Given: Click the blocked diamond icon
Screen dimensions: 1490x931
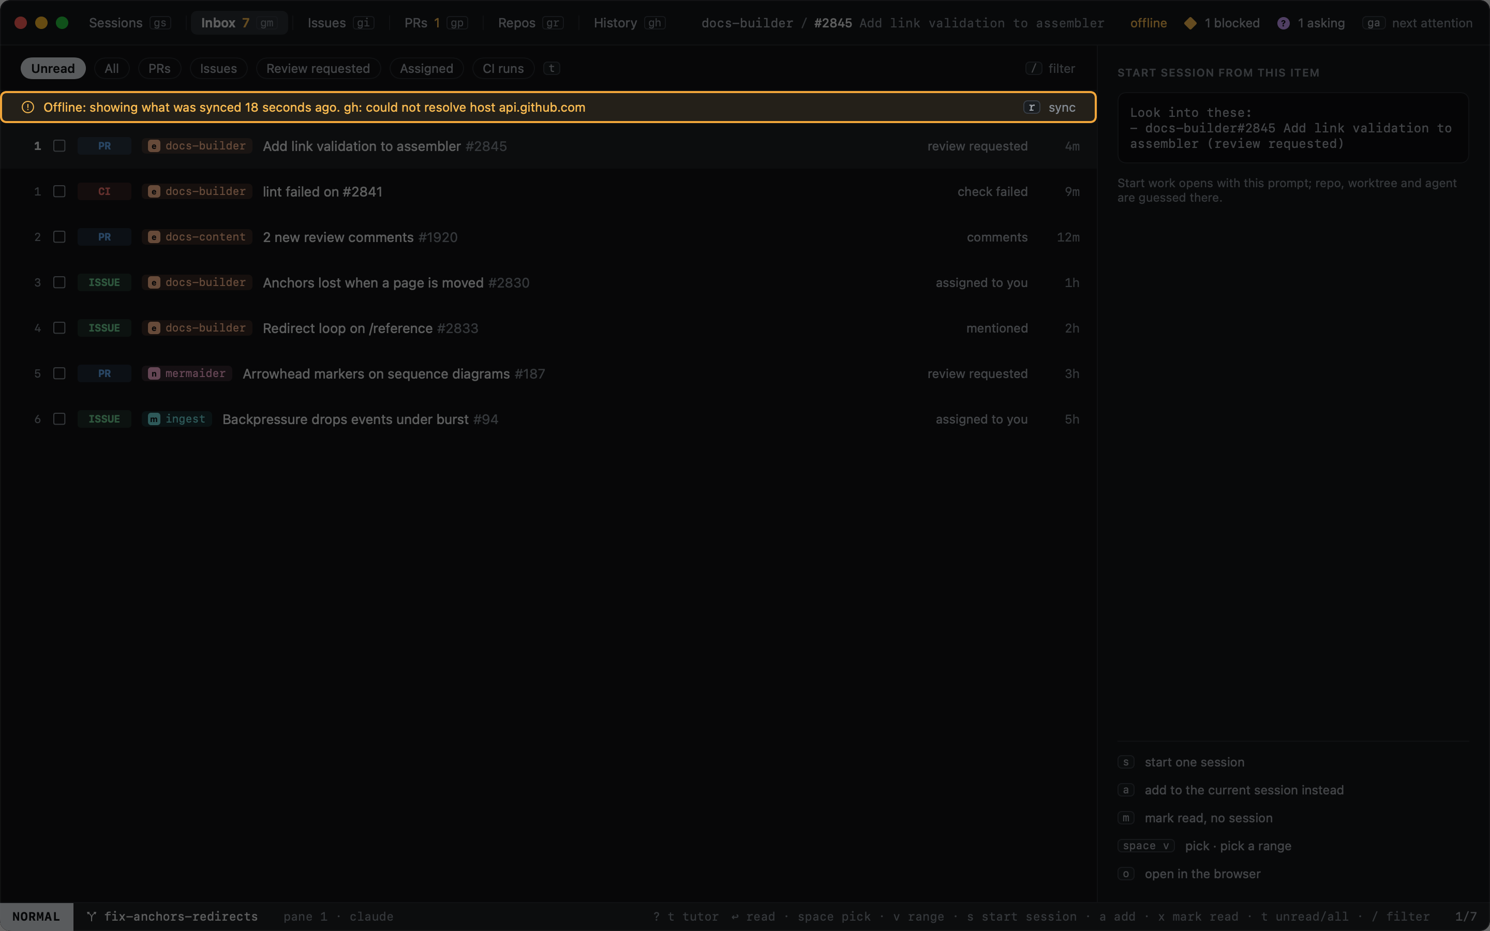Looking at the screenshot, I should [x=1190, y=23].
